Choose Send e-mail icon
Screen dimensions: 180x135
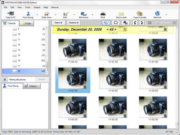click(x=121, y=15)
